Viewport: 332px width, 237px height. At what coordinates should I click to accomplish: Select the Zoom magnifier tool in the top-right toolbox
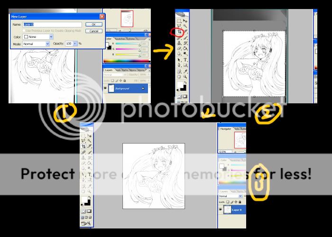click(185, 77)
